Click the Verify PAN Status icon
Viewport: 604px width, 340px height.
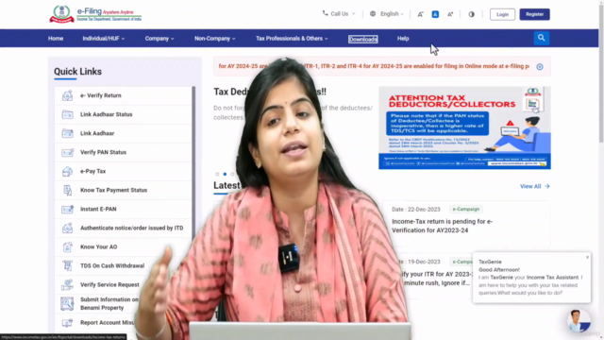tap(67, 152)
